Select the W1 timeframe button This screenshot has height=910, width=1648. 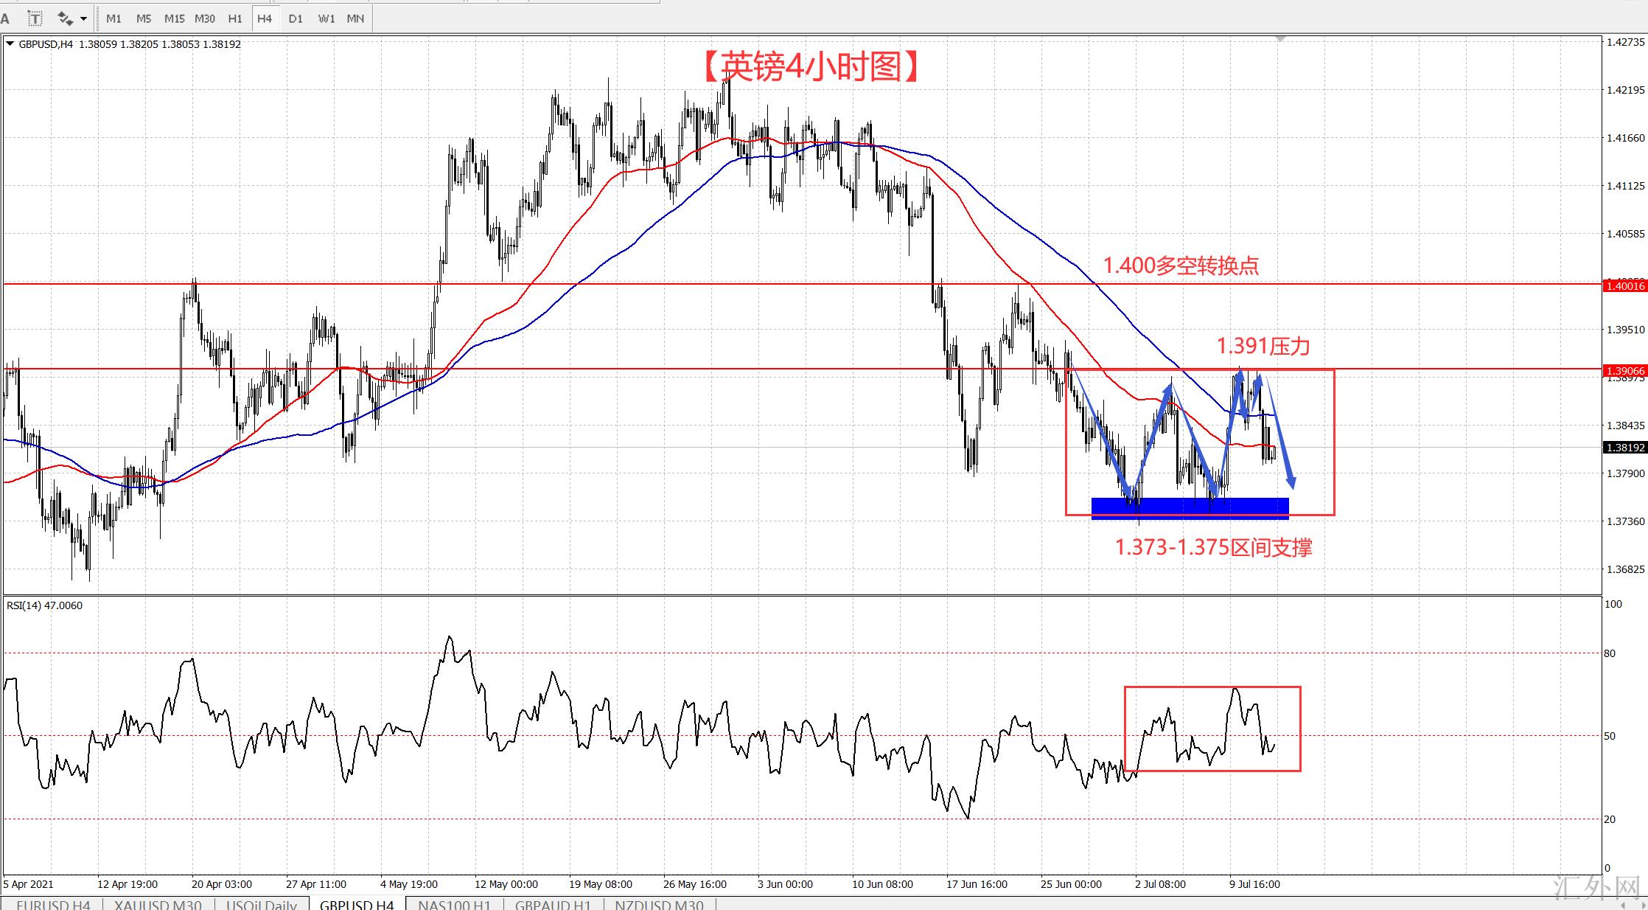(x=326, y=18)
